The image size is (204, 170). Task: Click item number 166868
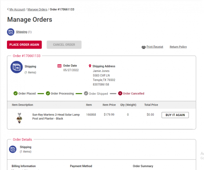91,114
